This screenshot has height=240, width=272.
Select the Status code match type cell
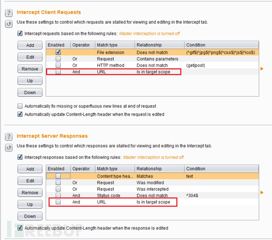pyautogui.click(x=115, y=195)
